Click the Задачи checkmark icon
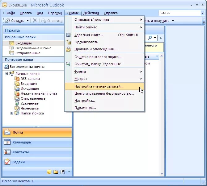 click(7, 162)
